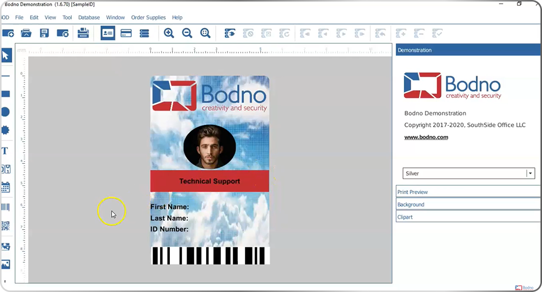Click the Zoom Out magnifier icon

[187, 33]
